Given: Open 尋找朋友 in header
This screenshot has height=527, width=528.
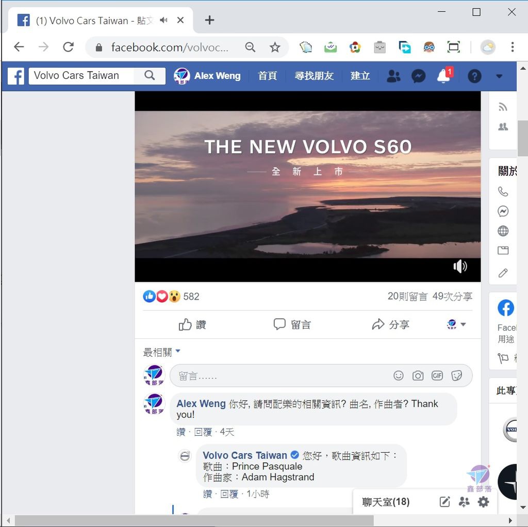Looking at the screenshot, I should (x=314, y=76).
